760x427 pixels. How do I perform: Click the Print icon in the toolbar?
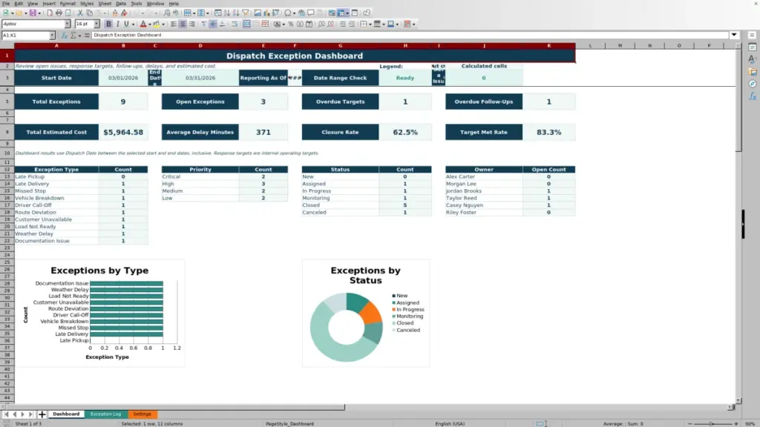(x=59, y=13)
